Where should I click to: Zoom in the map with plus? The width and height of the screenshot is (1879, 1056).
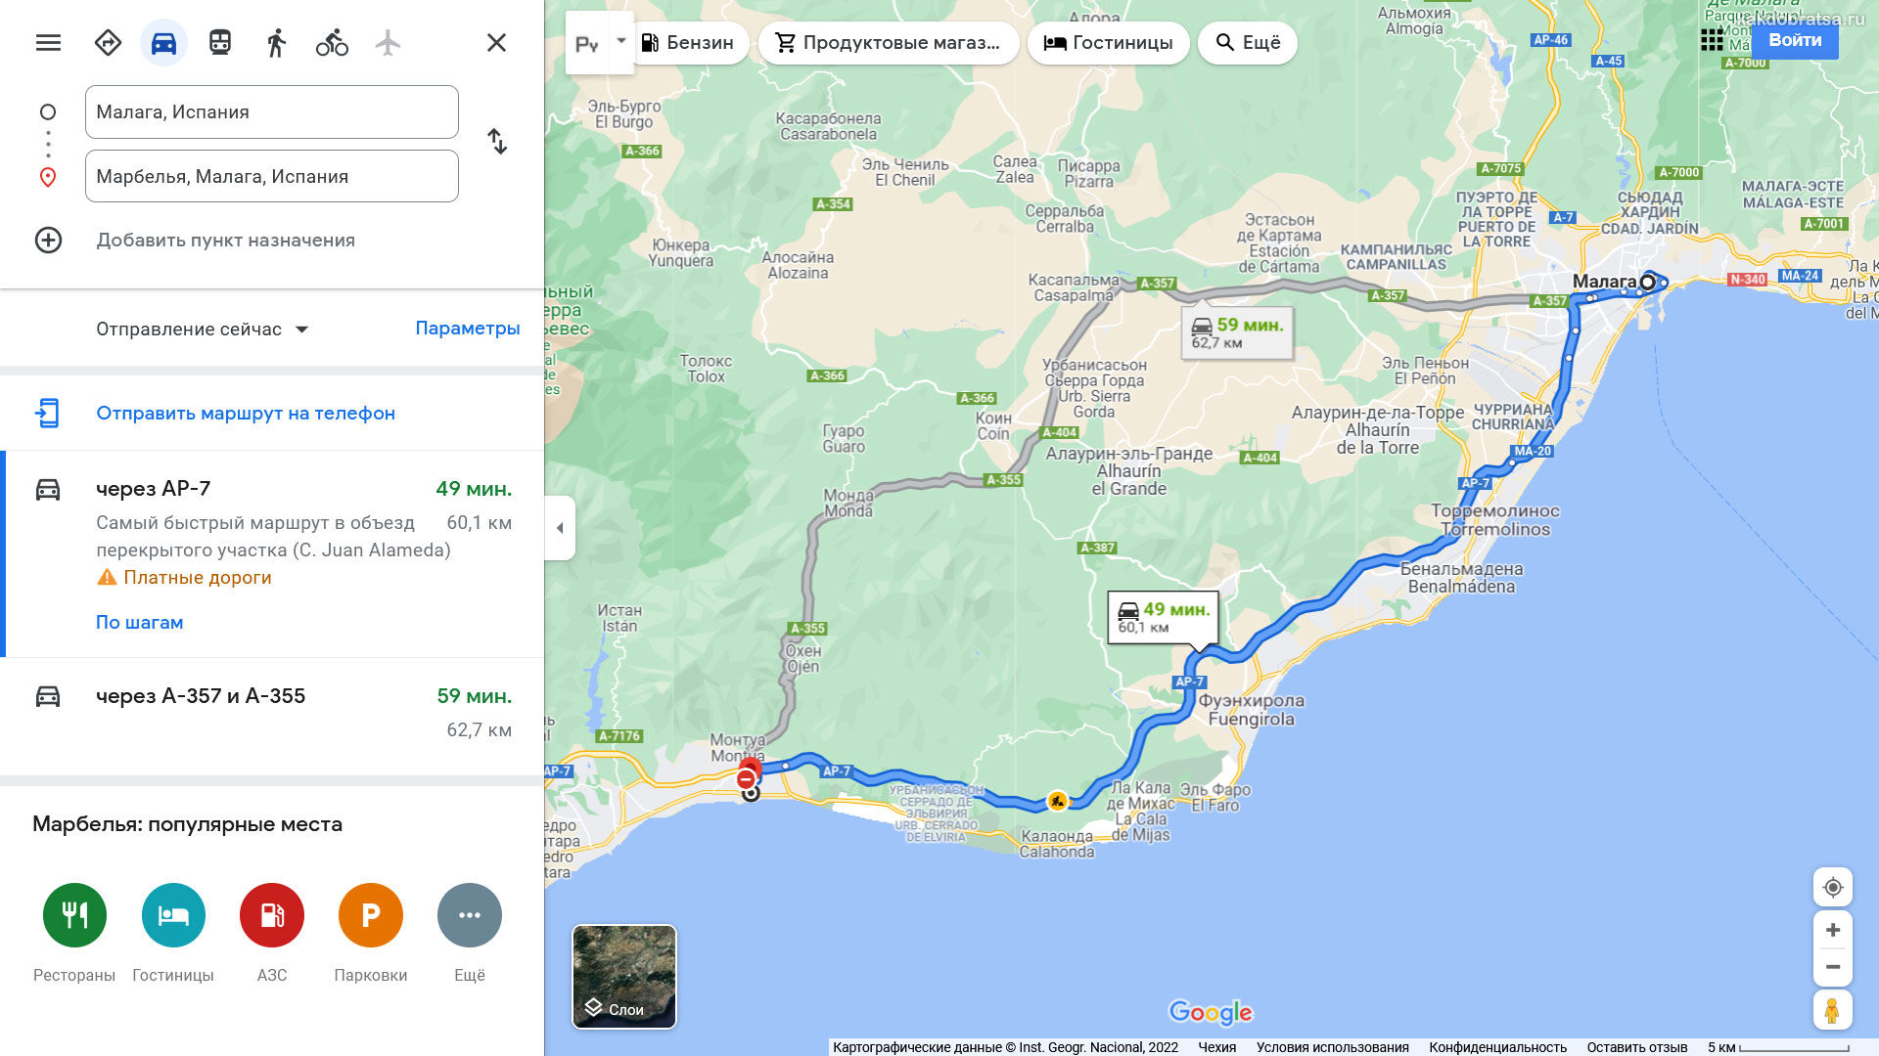point(1833,930)
